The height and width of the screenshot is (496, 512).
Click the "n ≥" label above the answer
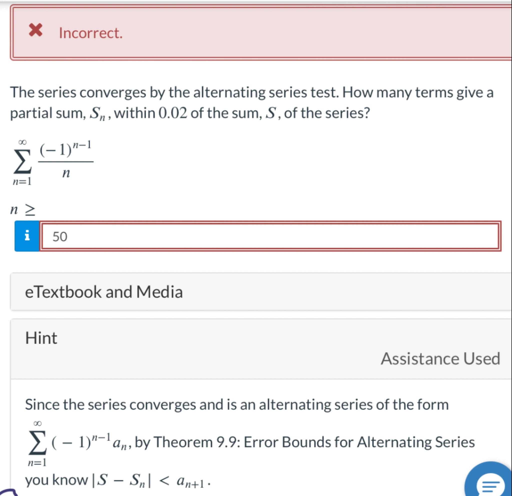point(22,210)
